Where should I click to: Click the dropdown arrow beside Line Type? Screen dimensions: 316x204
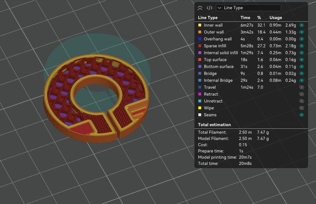point(219,8)
